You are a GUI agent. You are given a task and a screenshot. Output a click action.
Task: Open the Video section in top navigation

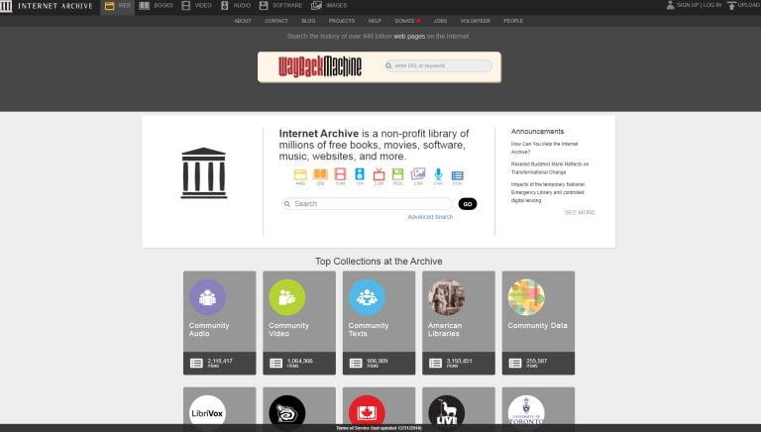[196, 6]
